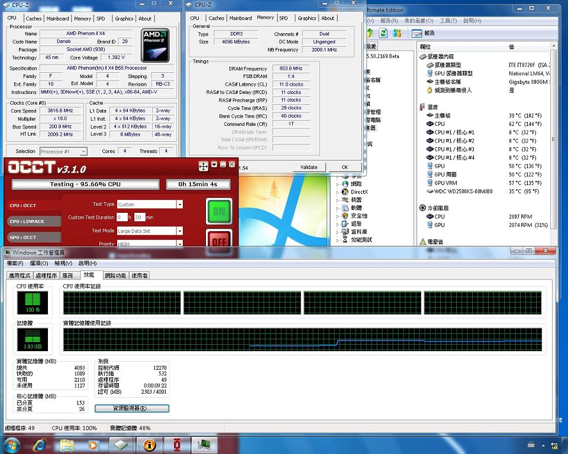Open Caches tab in the CPU-Z processor window
568x454 pixels.
[x=34, y=18]
